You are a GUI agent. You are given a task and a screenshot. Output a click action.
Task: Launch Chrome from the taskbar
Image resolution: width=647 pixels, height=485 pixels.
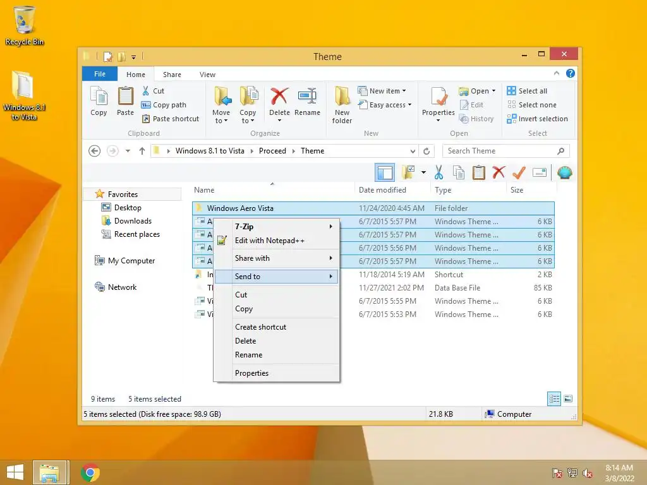tap(90, 472)
